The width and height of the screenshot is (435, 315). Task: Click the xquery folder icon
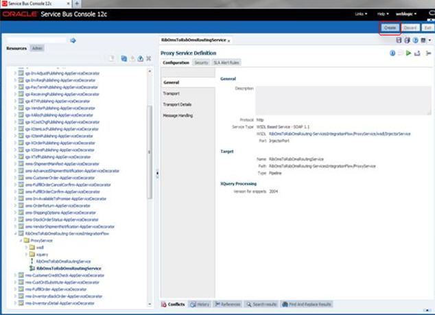[x=32, y=254]
